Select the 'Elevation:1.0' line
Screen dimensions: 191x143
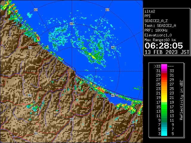click(x=158, y=35)
